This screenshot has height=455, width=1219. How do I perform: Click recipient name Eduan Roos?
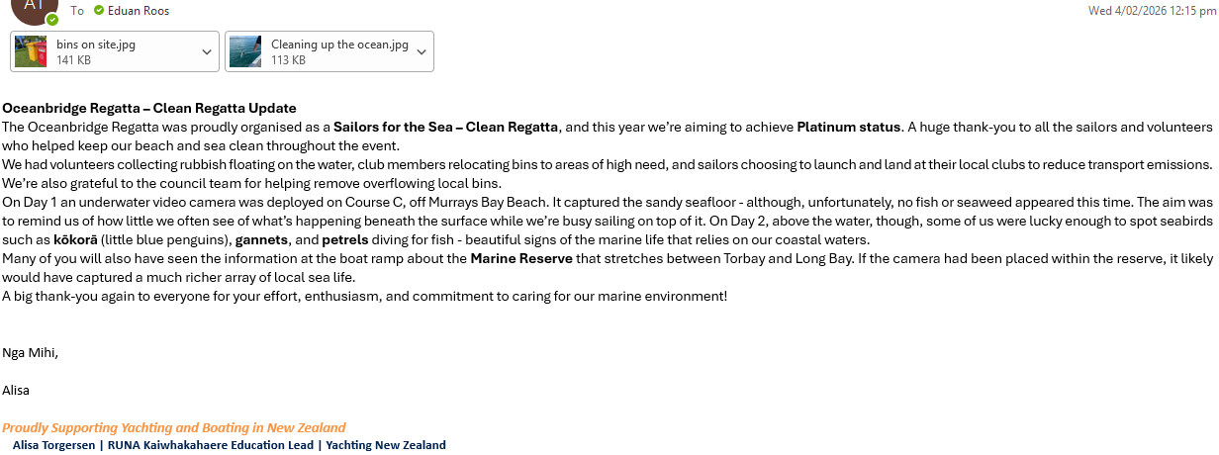(140, 10)
